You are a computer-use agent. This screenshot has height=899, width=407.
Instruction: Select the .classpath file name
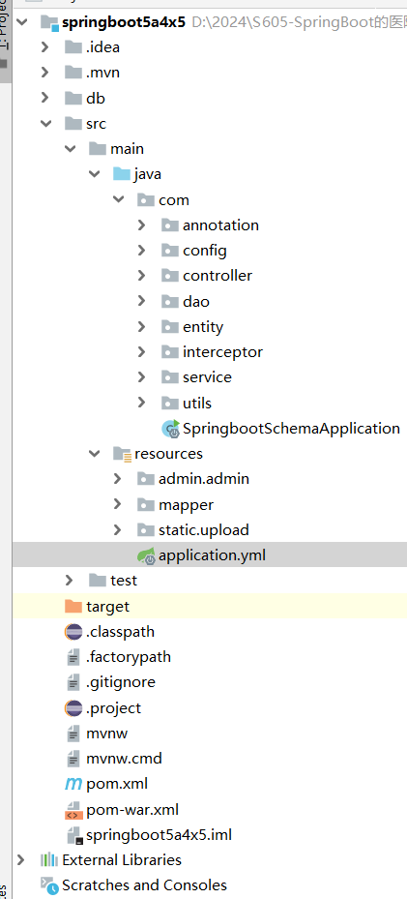[x=120, y=631]
